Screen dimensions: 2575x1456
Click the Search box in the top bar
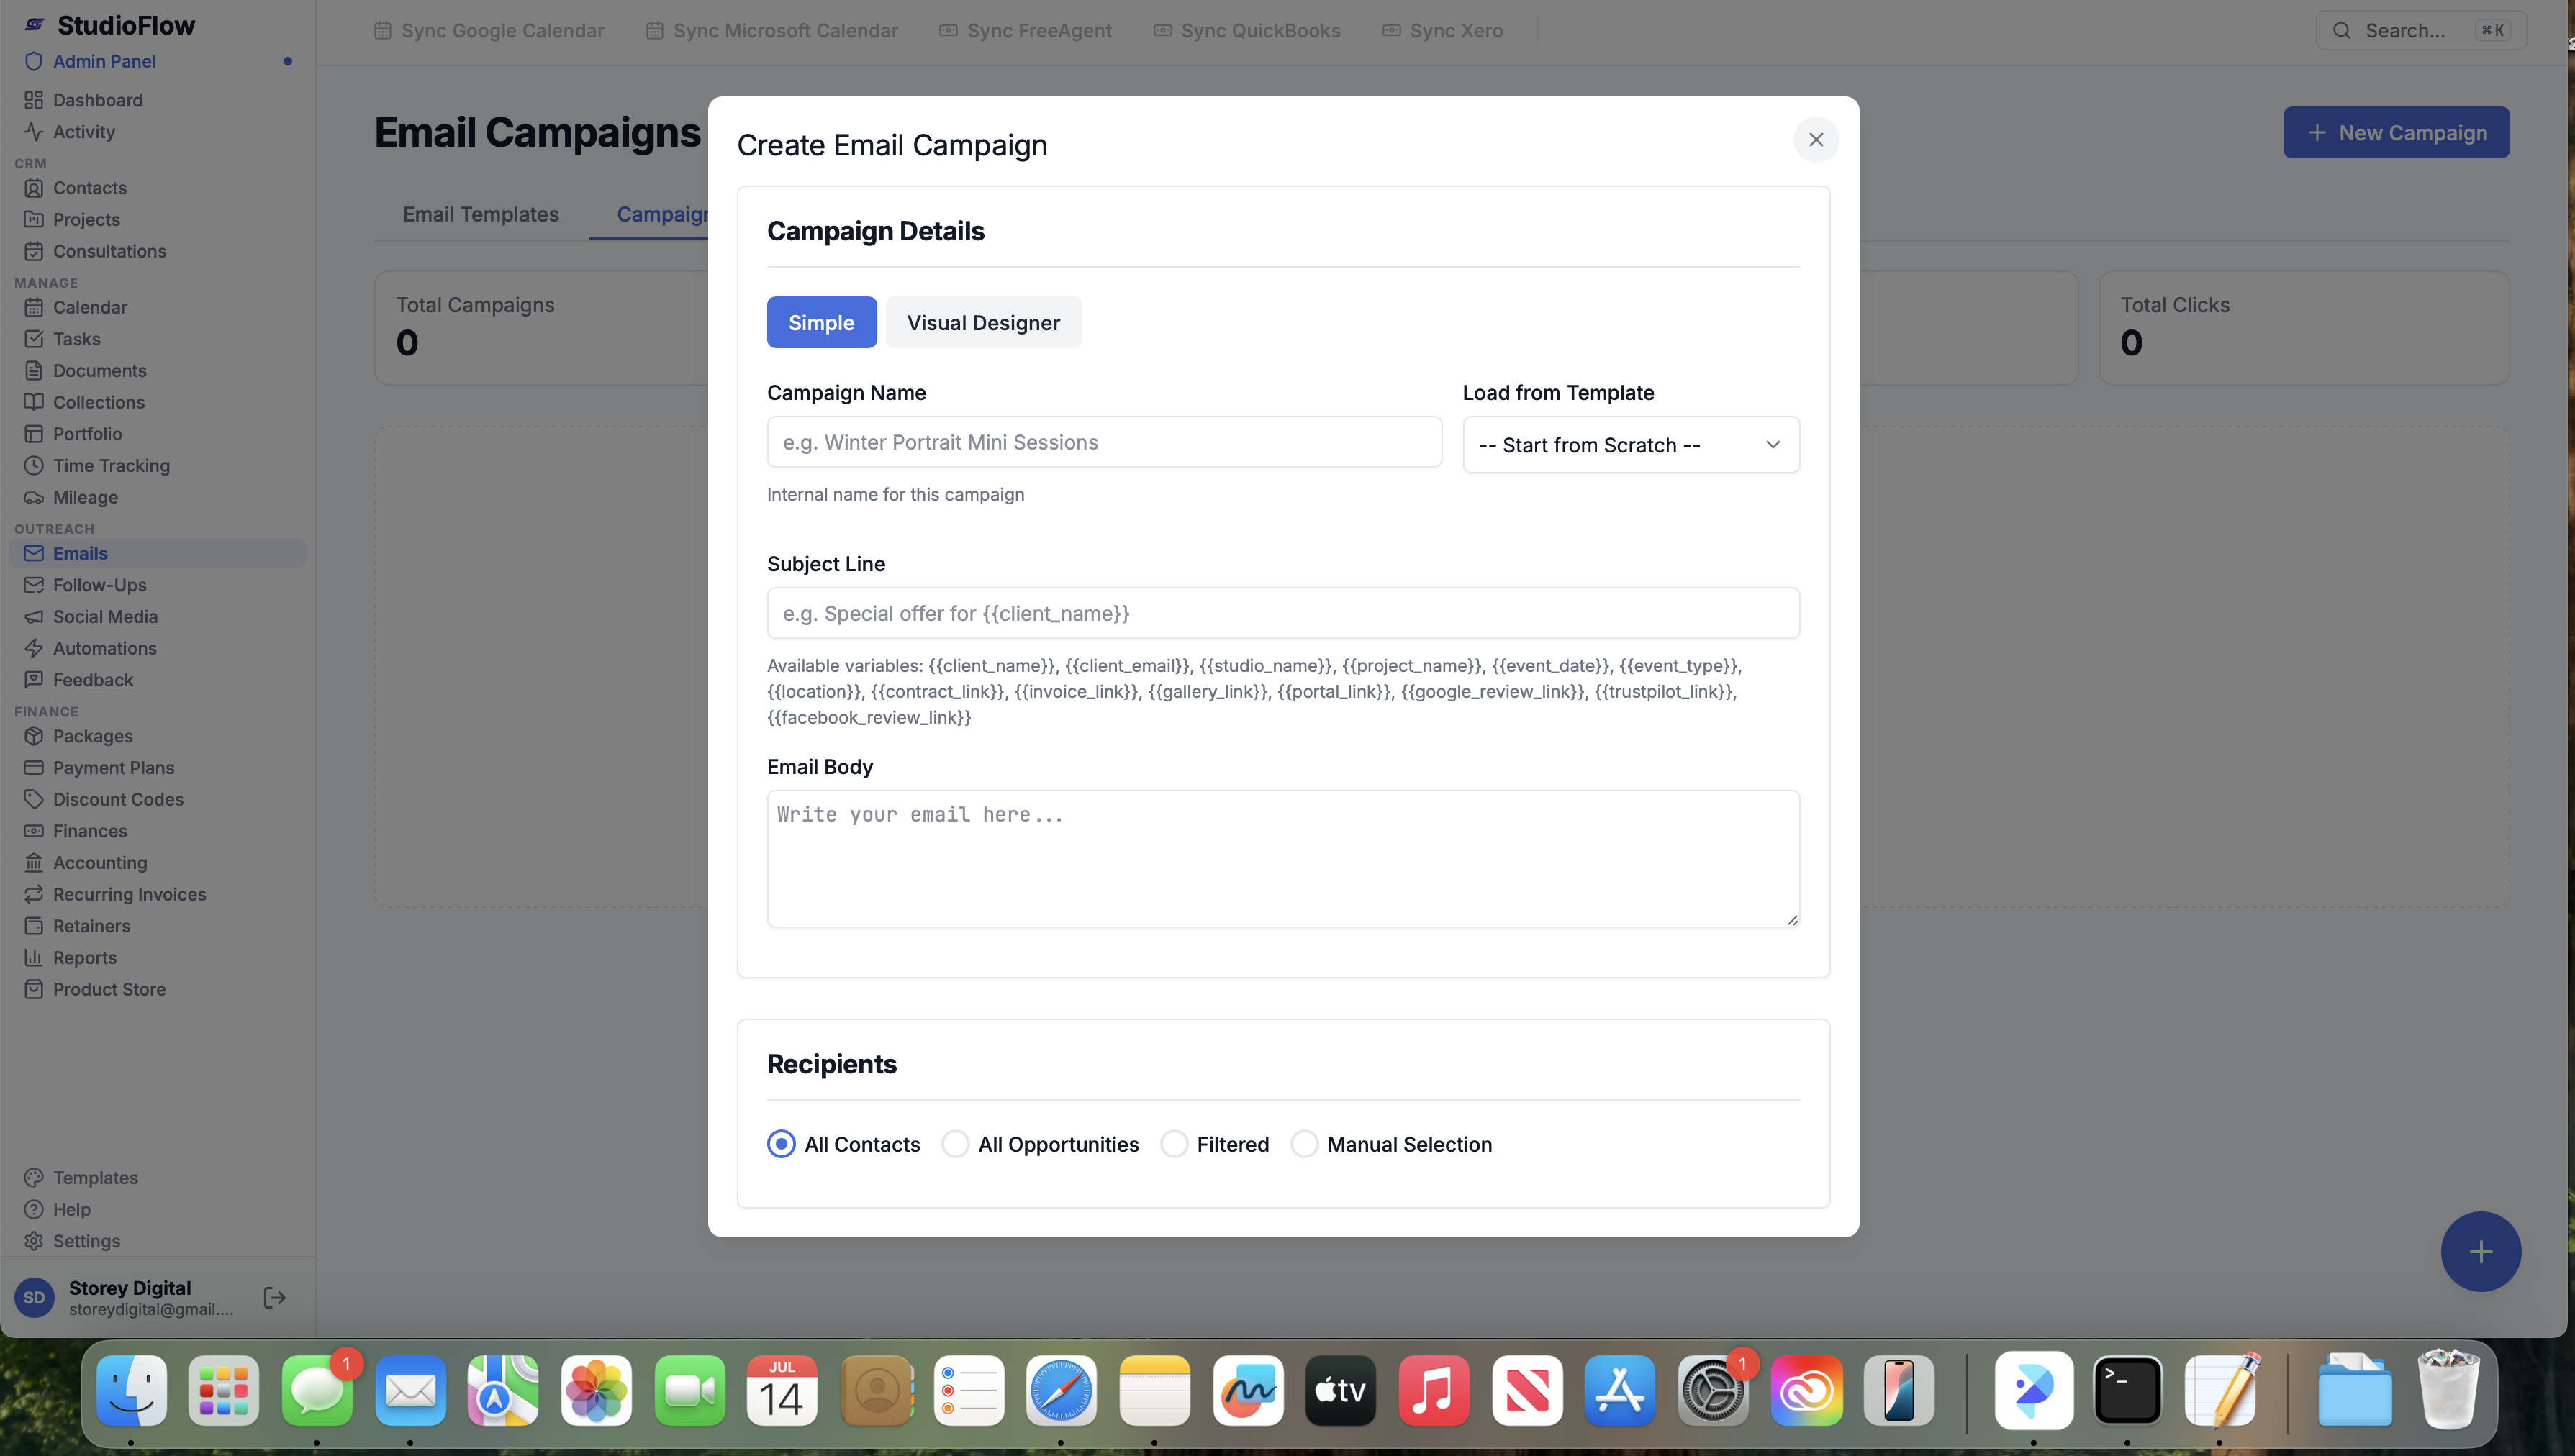[x=2420, y=31]
